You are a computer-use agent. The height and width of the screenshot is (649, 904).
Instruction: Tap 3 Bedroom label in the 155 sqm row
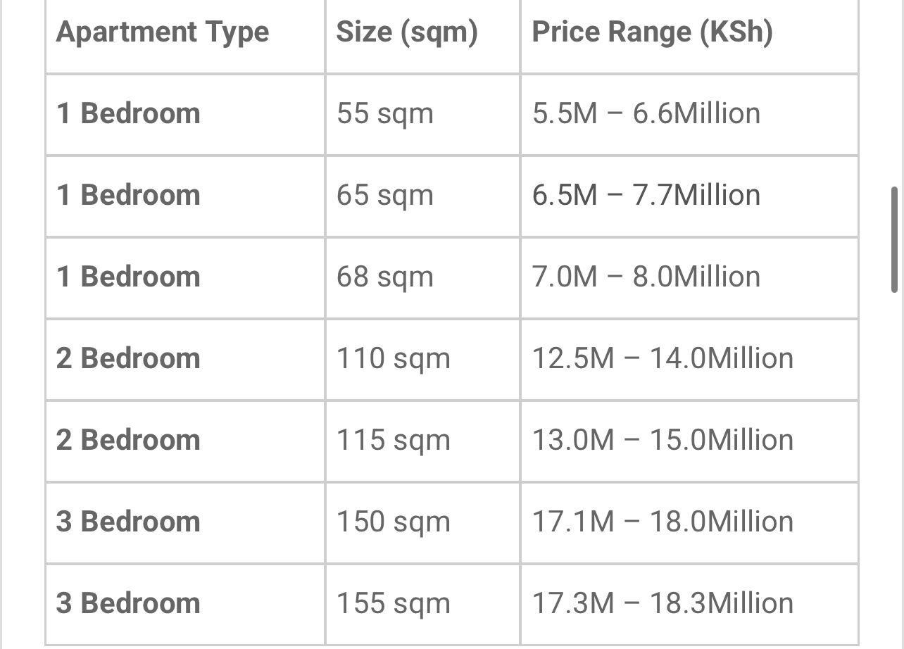pyautogui.click(x=128, y=604)
